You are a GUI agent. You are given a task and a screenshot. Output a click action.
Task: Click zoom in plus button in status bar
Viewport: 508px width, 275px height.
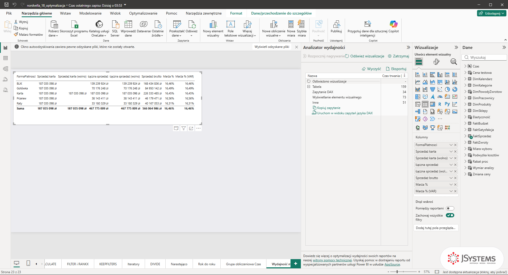tap(419, 272)
